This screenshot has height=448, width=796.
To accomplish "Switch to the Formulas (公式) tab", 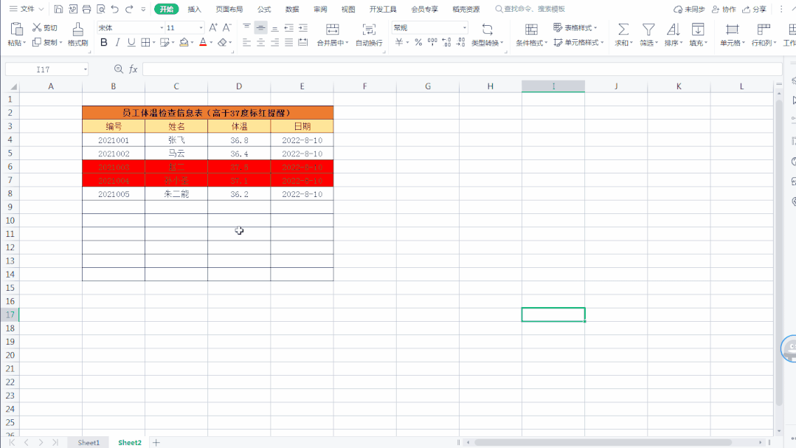I will 264,9.
